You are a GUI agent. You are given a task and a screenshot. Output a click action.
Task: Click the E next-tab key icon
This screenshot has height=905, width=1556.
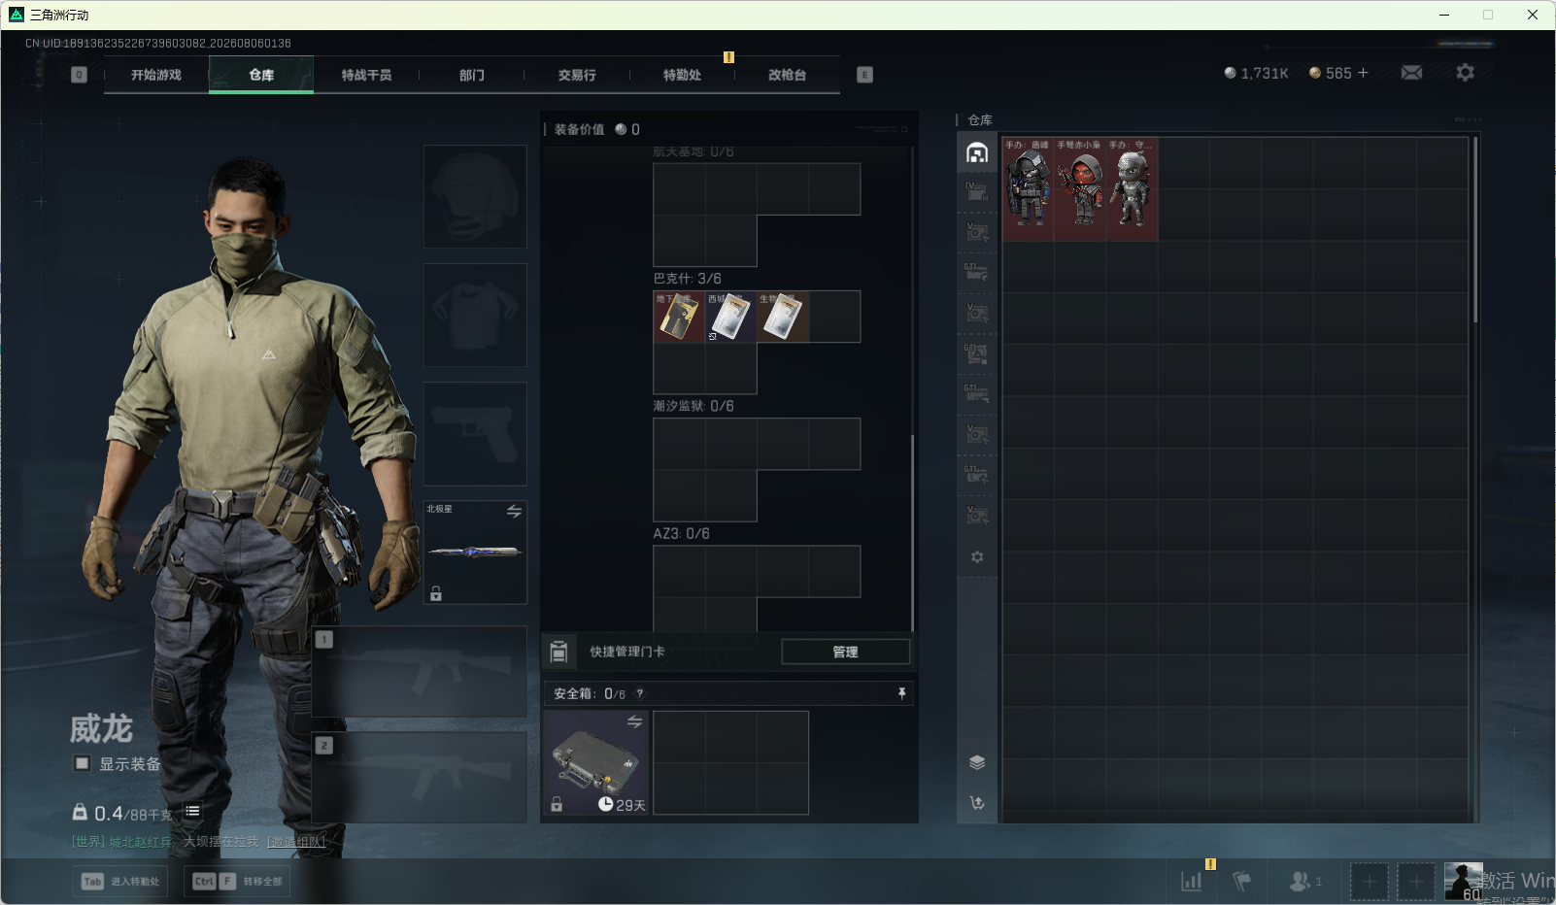point(864,75)
